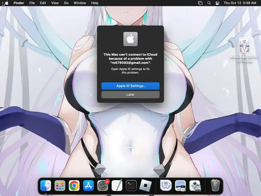This screenshot has width=261, height=196.
Task: Click Apple ID Settings… button
Action: coord(130,86)
